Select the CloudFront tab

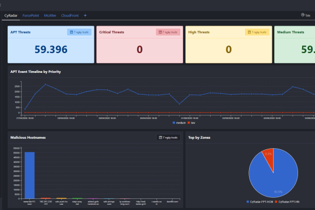[x=70, y=16]
